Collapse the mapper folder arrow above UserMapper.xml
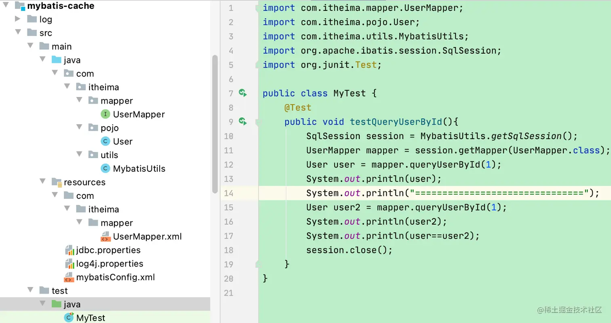The width and height of the screenshot is (611, 323). (79, 222)
